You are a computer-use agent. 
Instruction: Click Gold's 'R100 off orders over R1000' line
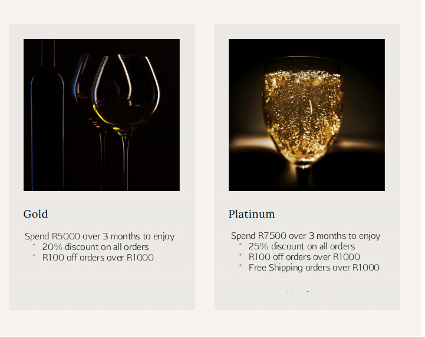[98, 258]
